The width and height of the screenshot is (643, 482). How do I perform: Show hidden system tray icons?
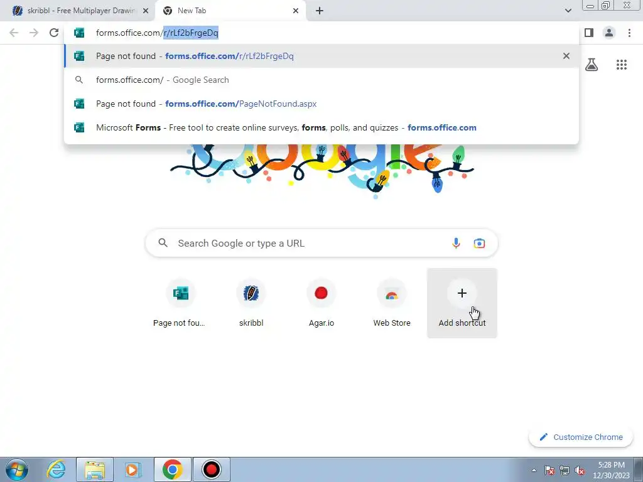(x=534, y=470)
